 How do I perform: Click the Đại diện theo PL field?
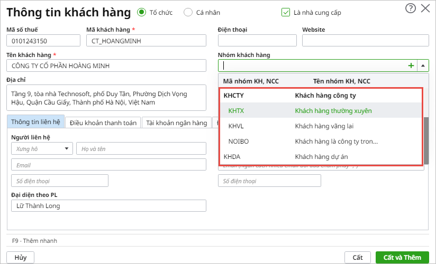tap(108, 206)
